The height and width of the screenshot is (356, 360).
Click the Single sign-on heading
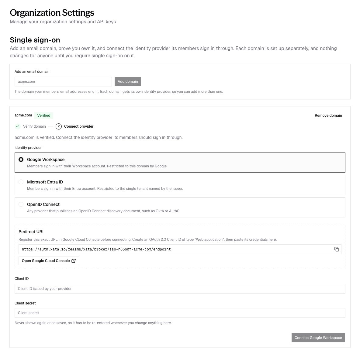tap(35, 40)
